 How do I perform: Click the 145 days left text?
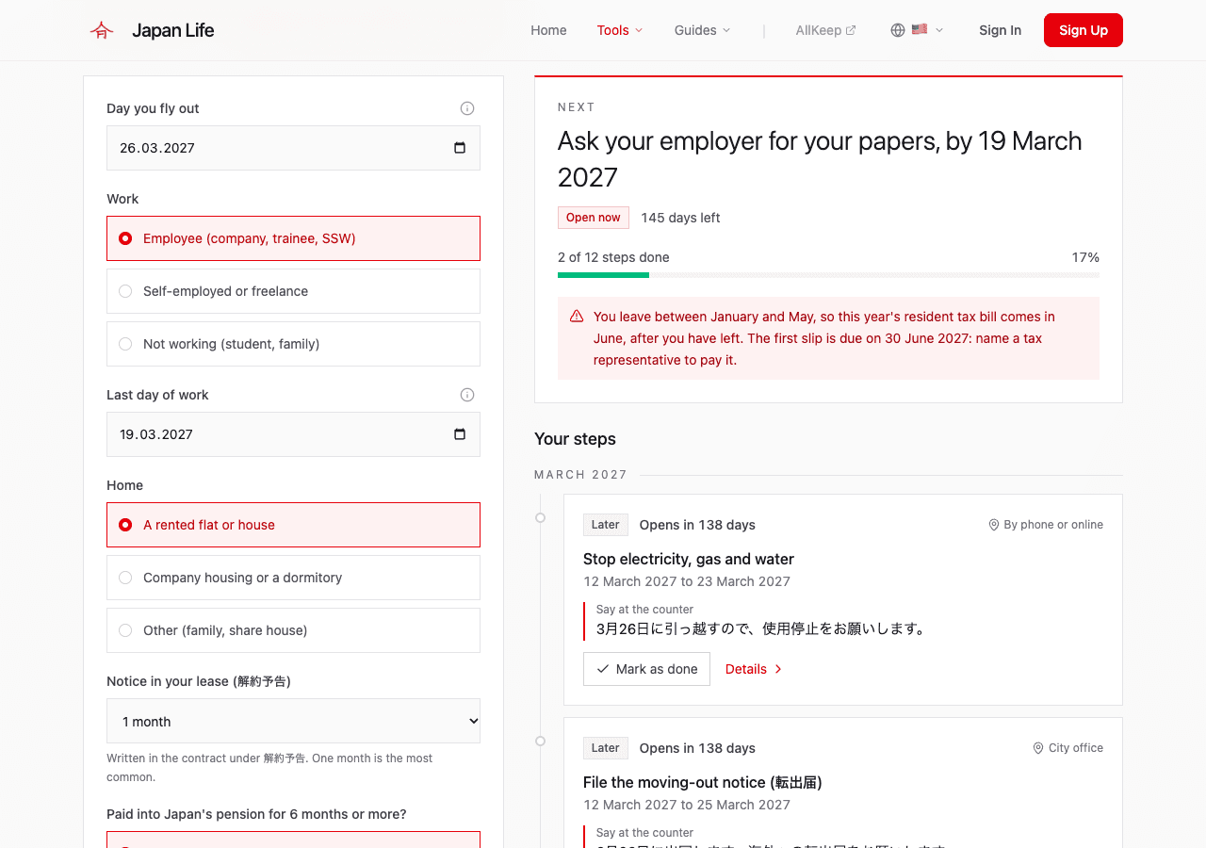point(680,218)
